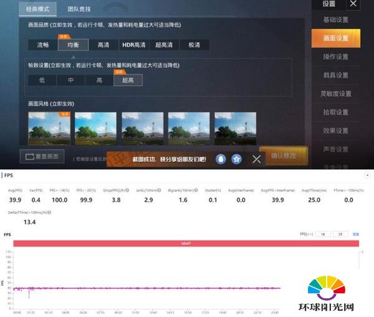
Task: Switch to the 团队竞技 tab
Action: coord(79,9)
